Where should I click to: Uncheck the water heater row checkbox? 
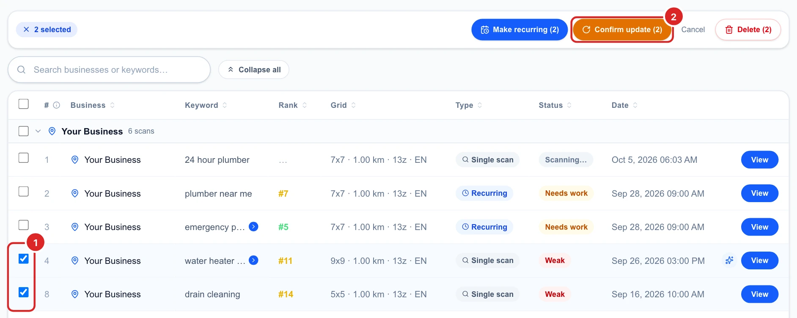tap(24, 258)
